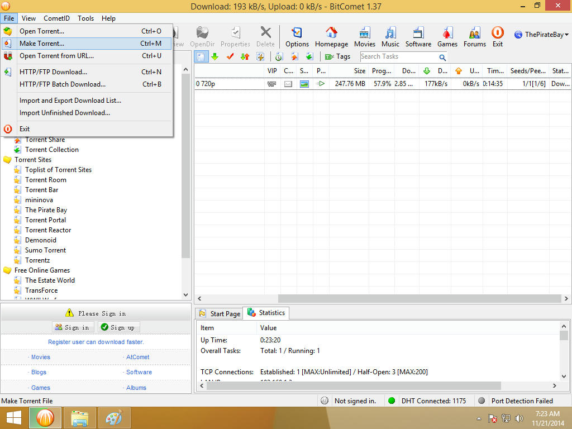Open the Blogs link
The height and width of the screenshot is (429, 572).
(x=39, y=372)
